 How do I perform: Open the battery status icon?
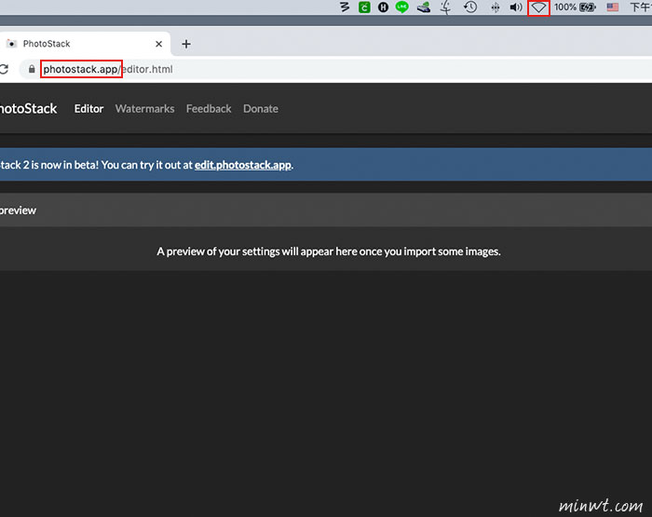point(588,7)
